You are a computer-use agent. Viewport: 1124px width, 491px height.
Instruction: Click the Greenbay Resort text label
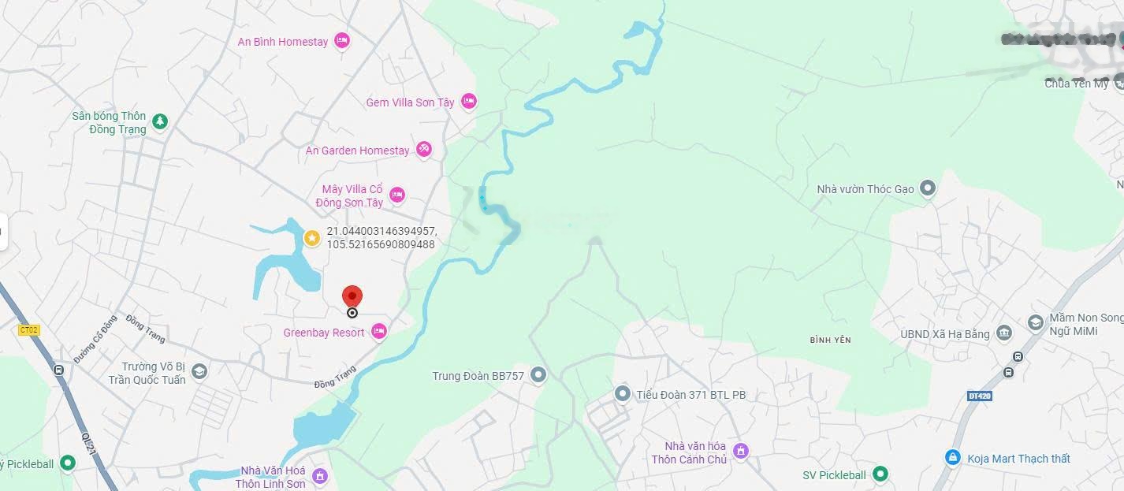pos(324,333)
